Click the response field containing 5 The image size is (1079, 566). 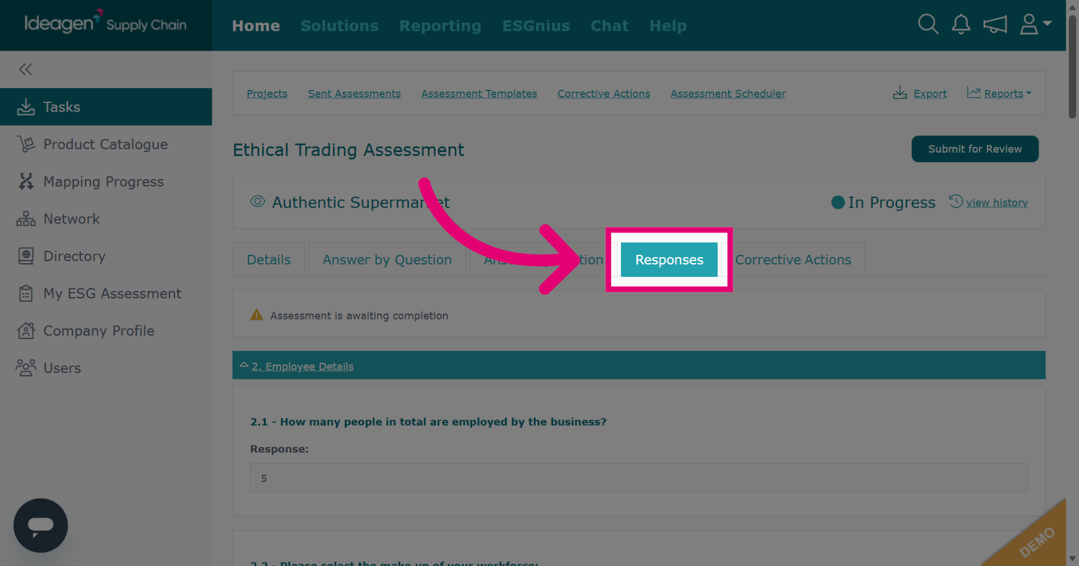[x=639, y=478]
